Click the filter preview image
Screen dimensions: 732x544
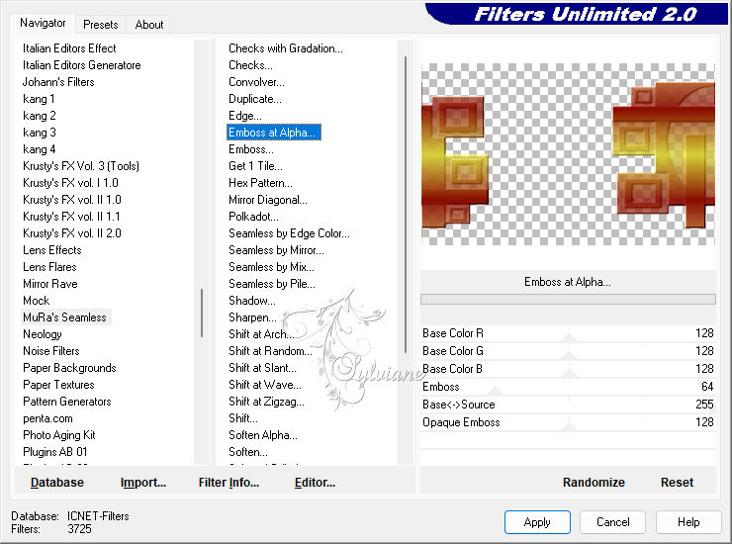coord(568,154)
